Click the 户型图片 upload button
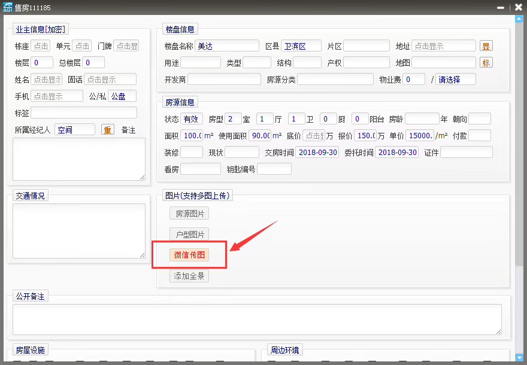 [189, 235]
